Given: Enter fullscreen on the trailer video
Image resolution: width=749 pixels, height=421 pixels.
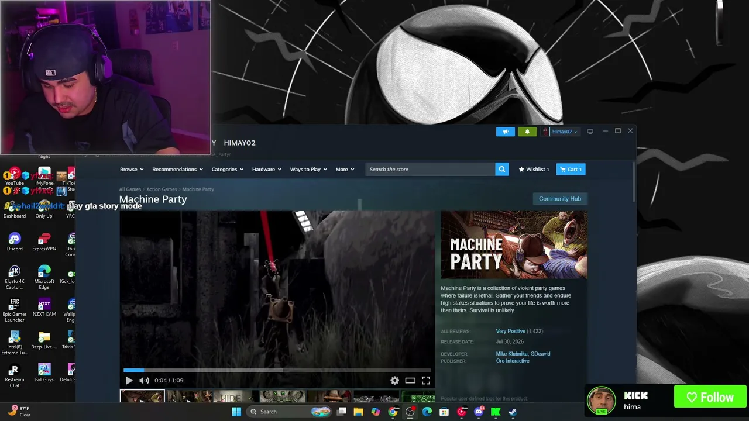Looking at the screenshot, I should (426, 381).
